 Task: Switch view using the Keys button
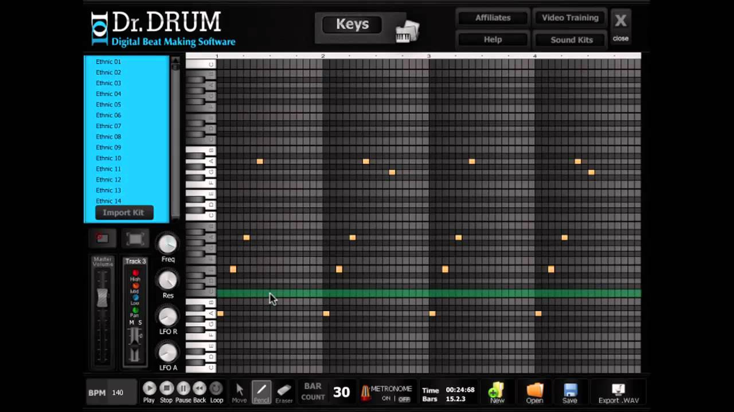[352, 25]
